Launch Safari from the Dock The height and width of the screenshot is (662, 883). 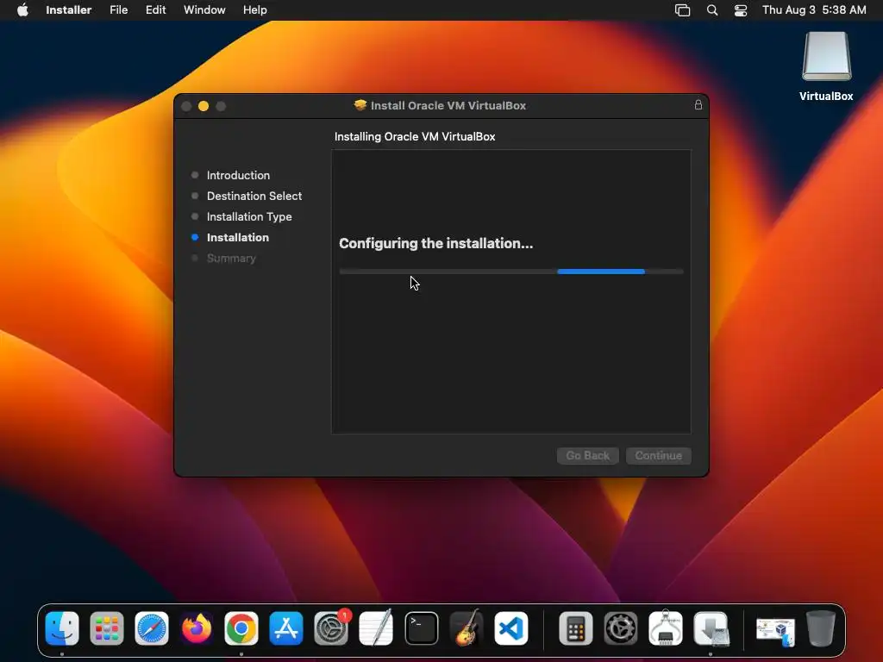coord(152,628)
